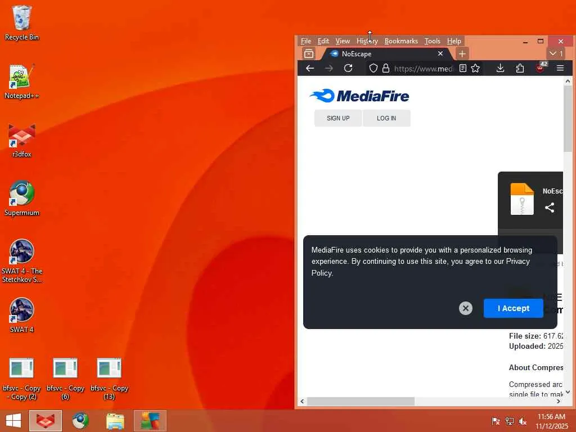Viewport: 576px width, 432px height.
Task: Click the site security padlock icon
Action: [x=386, y=68]
